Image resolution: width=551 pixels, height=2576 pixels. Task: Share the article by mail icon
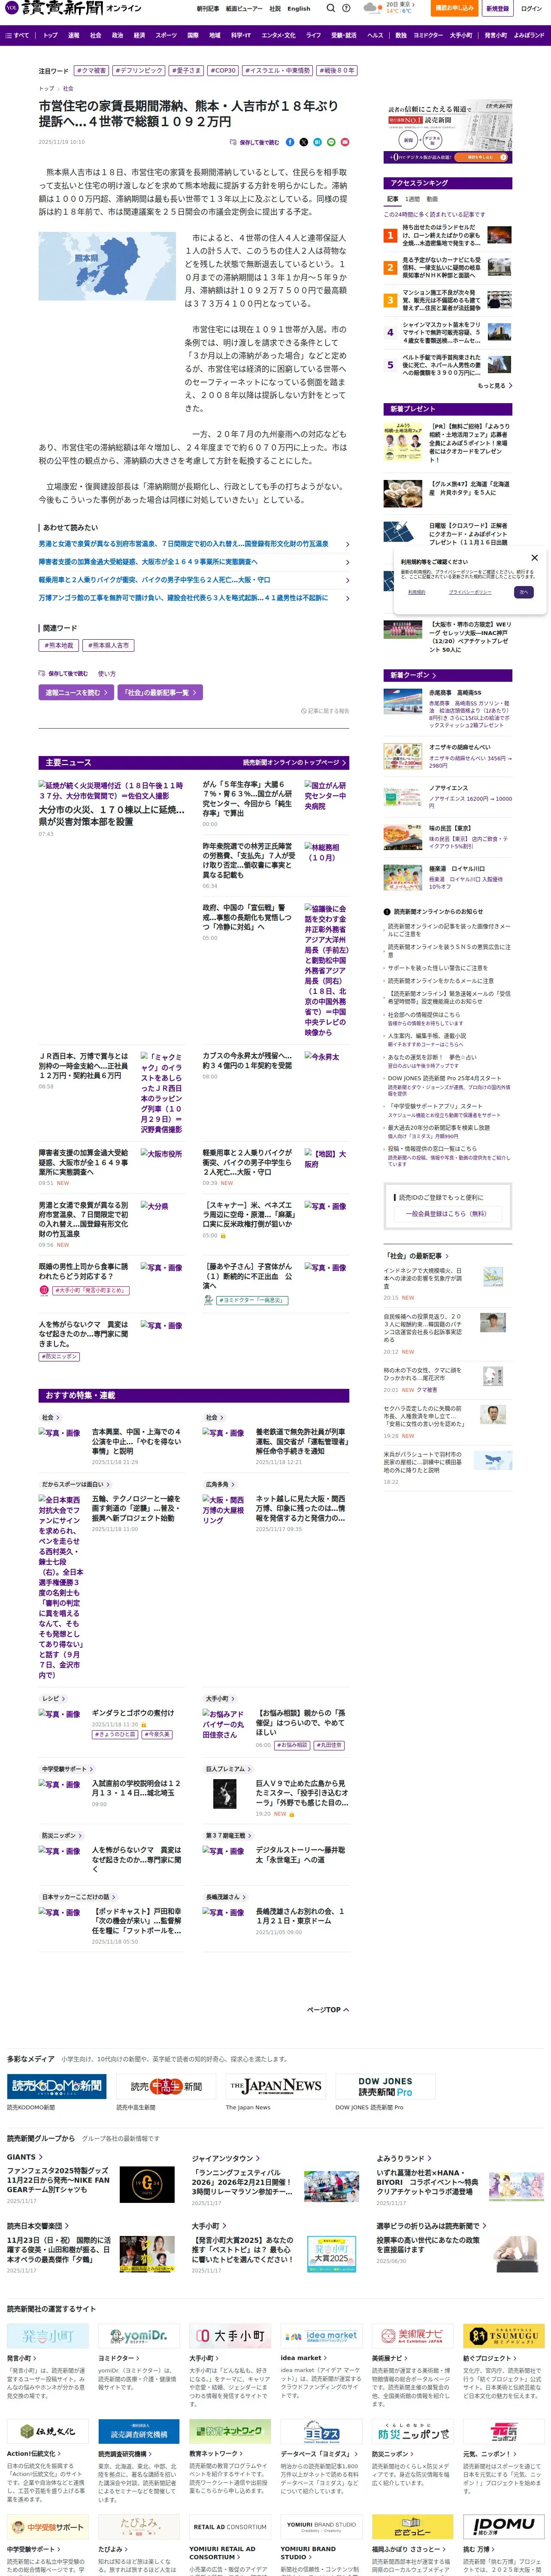[x=345, y=142]
